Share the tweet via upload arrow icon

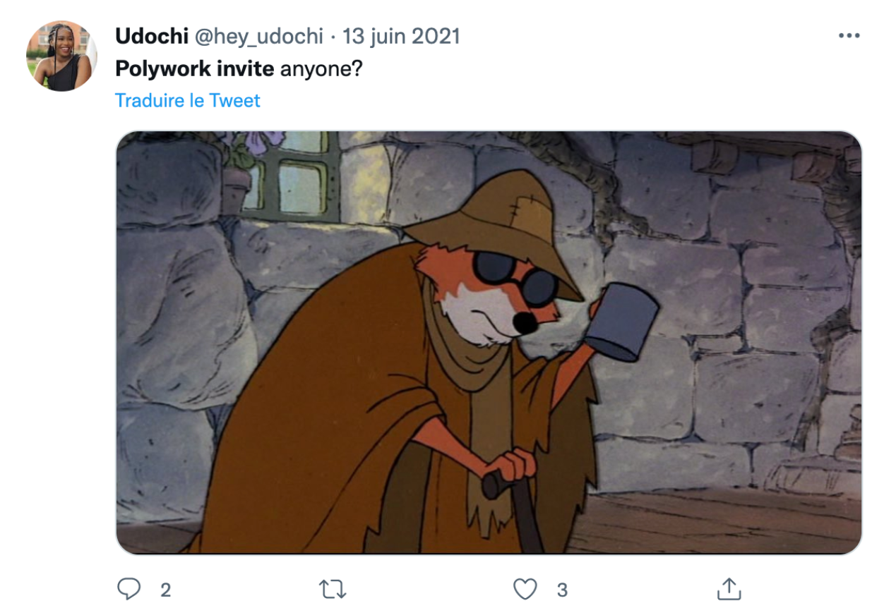pyautogui.click(x=729, y=588)
